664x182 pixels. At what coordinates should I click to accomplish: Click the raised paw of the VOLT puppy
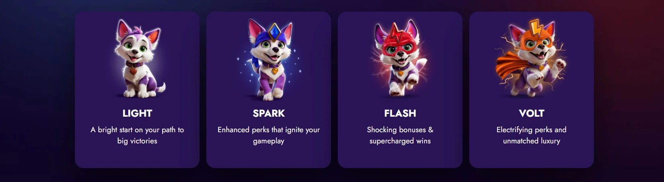click(x=560, y=64)
